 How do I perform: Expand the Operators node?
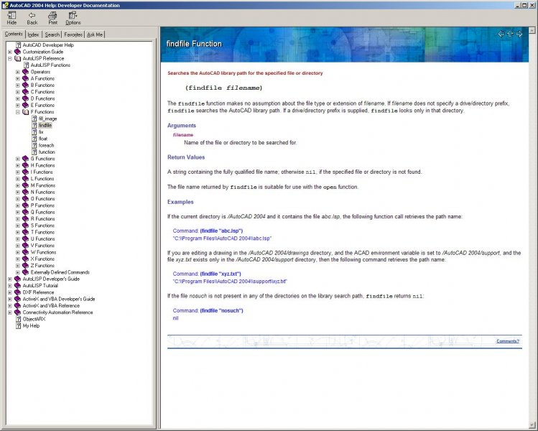pos(17,72)
